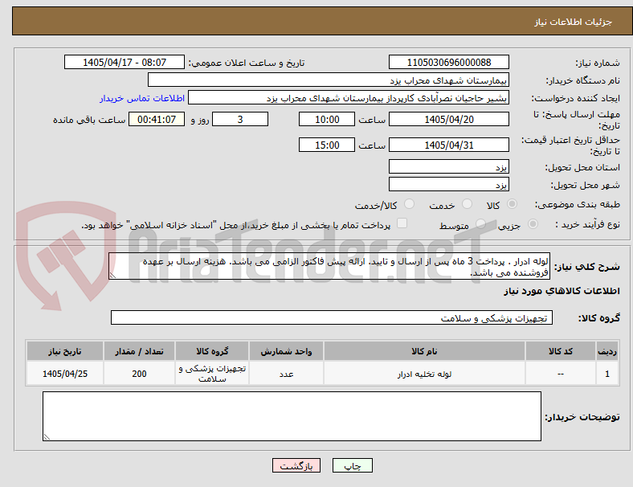Click the deadline time field 10:00

[327, 120]
